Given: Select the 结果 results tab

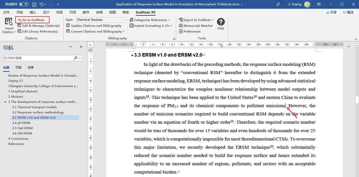Looking at the screenshot, I should pyautogui.click(x=31, y=68).
